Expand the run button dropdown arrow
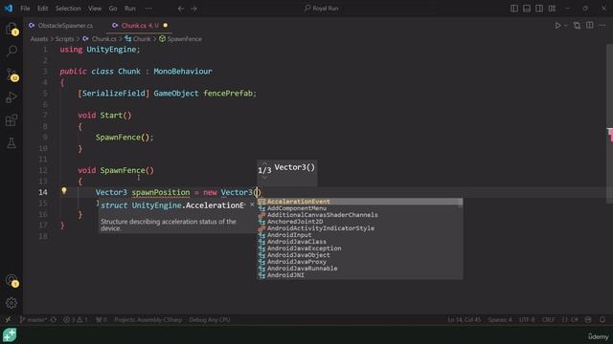Viewport: 613px width, 344px height. [566, 26]
